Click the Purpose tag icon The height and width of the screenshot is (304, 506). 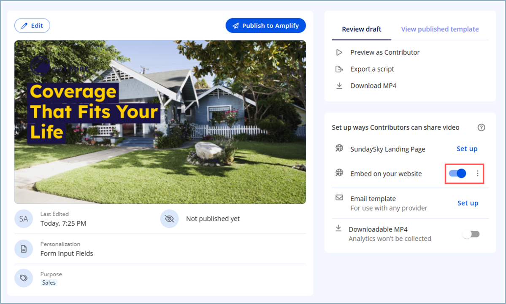point(24,278)
